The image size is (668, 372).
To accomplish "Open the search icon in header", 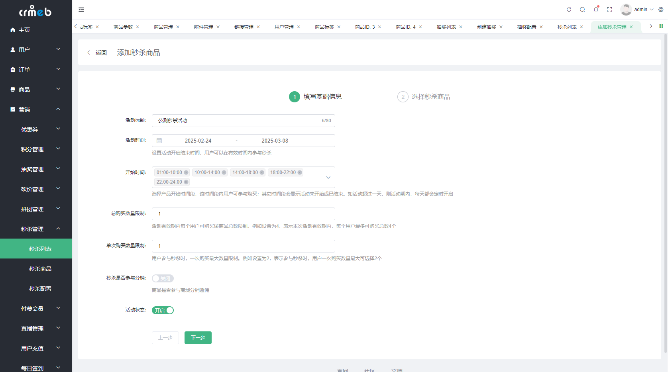I will [x=582, y=10].
